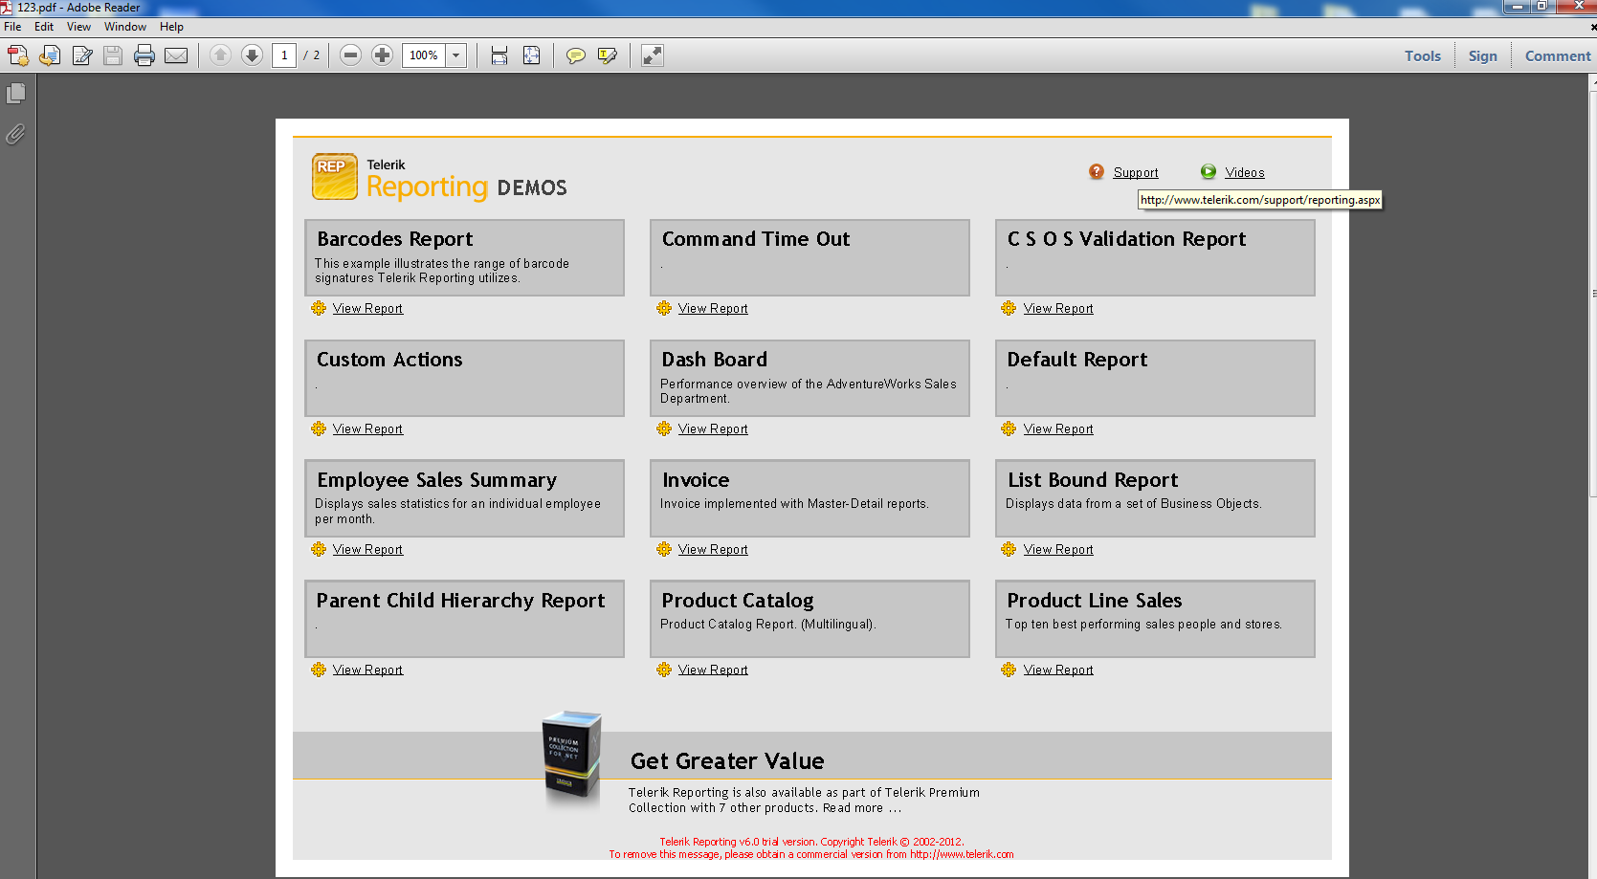
Task: Open View Report under Product Line Sales
Action: pyautogui.click(x=1058, y=670)
